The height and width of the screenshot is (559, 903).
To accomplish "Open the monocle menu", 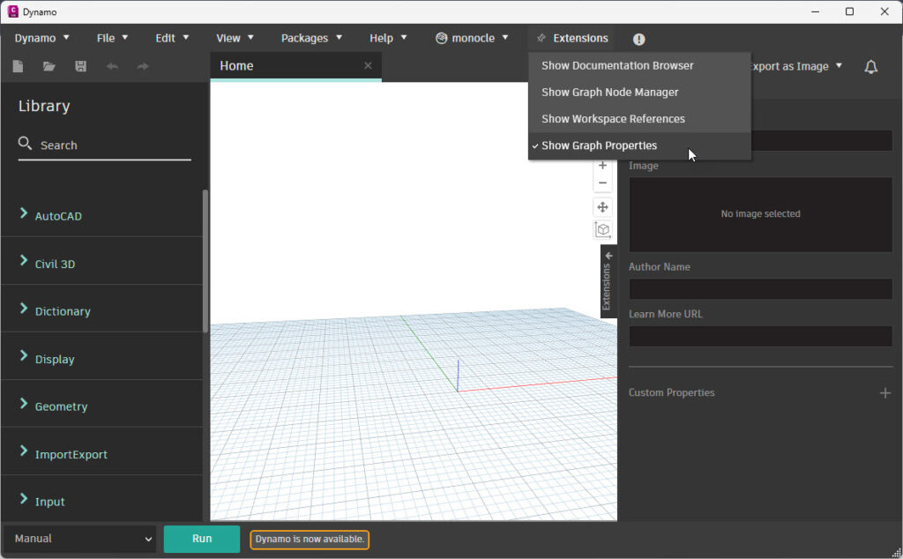I will click(x=473, y=38).
